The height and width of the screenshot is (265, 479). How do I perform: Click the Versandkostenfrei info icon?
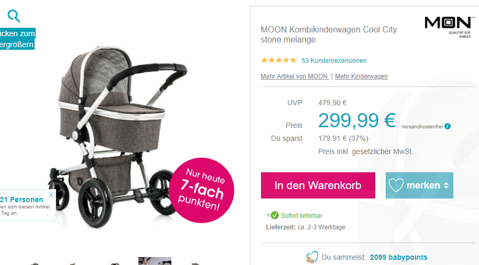click(448, 126)
